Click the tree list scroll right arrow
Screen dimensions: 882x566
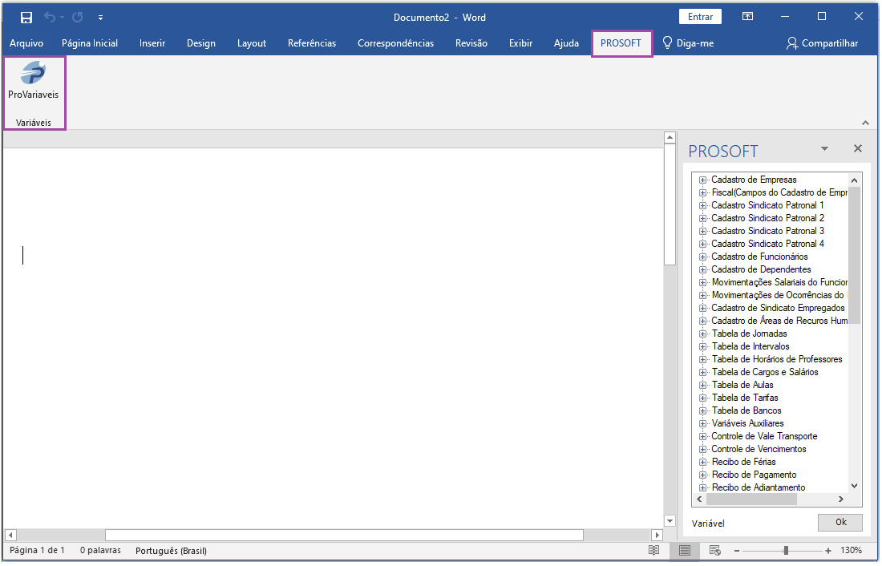coord(841,499)
